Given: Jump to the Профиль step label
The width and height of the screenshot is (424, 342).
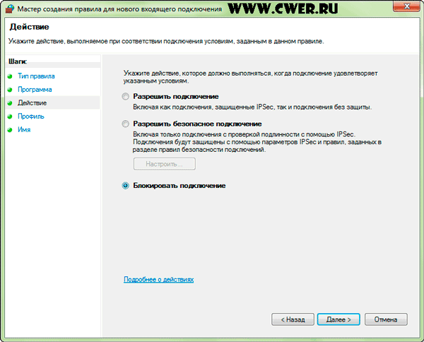Looking at the screenshot, I should (31, 117).
